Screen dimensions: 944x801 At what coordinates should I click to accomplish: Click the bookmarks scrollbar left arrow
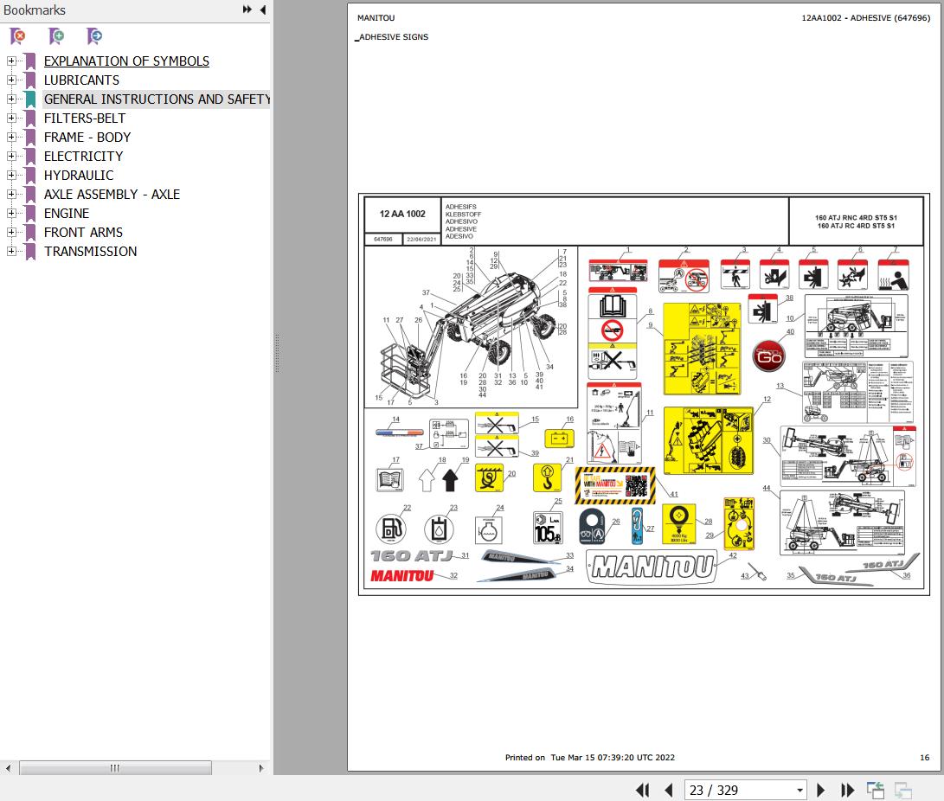tap(8, 768)
